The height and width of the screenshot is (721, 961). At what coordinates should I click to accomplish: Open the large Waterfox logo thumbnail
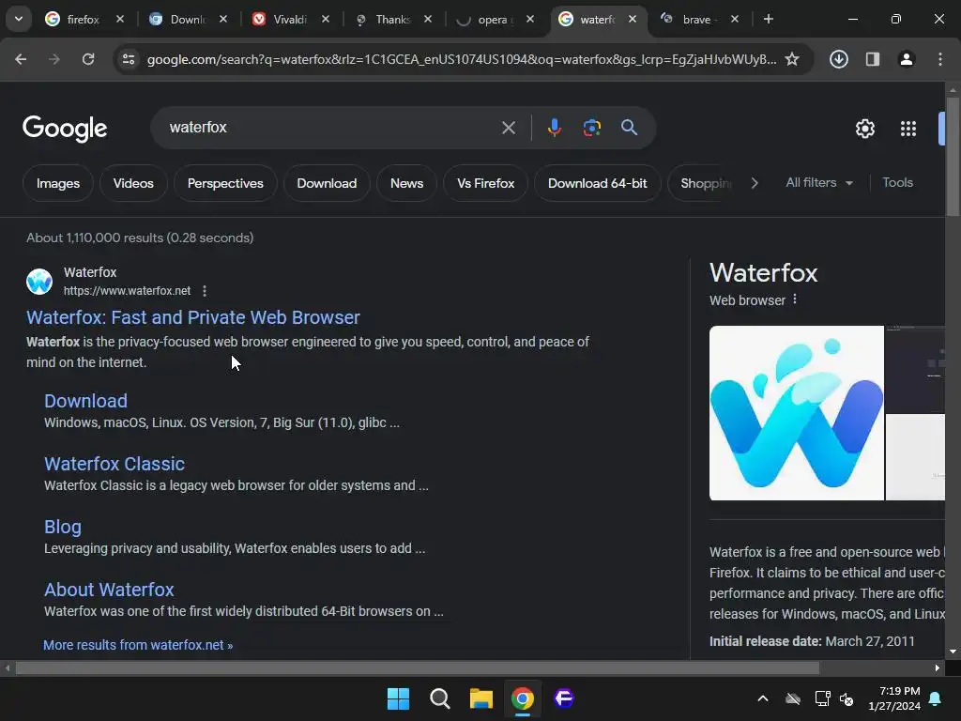coord(796,413)
